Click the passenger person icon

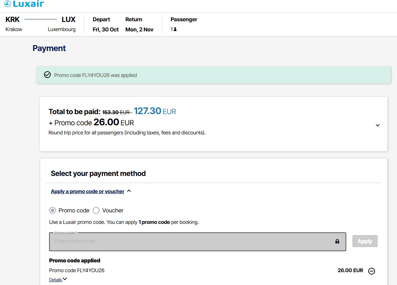point(175,29)
